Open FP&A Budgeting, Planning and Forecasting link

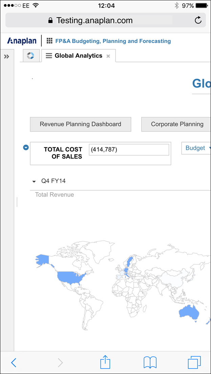tap(113, 41)
